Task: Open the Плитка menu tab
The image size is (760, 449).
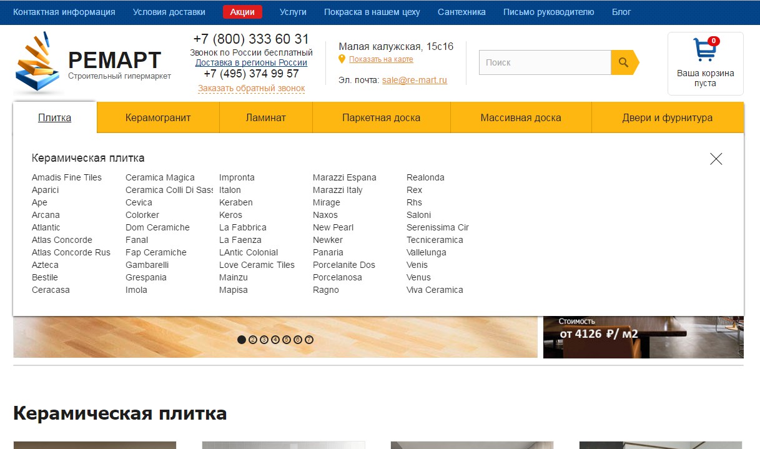Action: pos(55,117)
